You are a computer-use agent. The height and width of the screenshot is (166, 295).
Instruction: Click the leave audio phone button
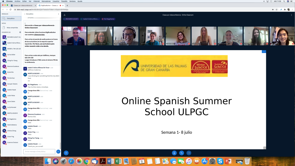pos(181,153)
